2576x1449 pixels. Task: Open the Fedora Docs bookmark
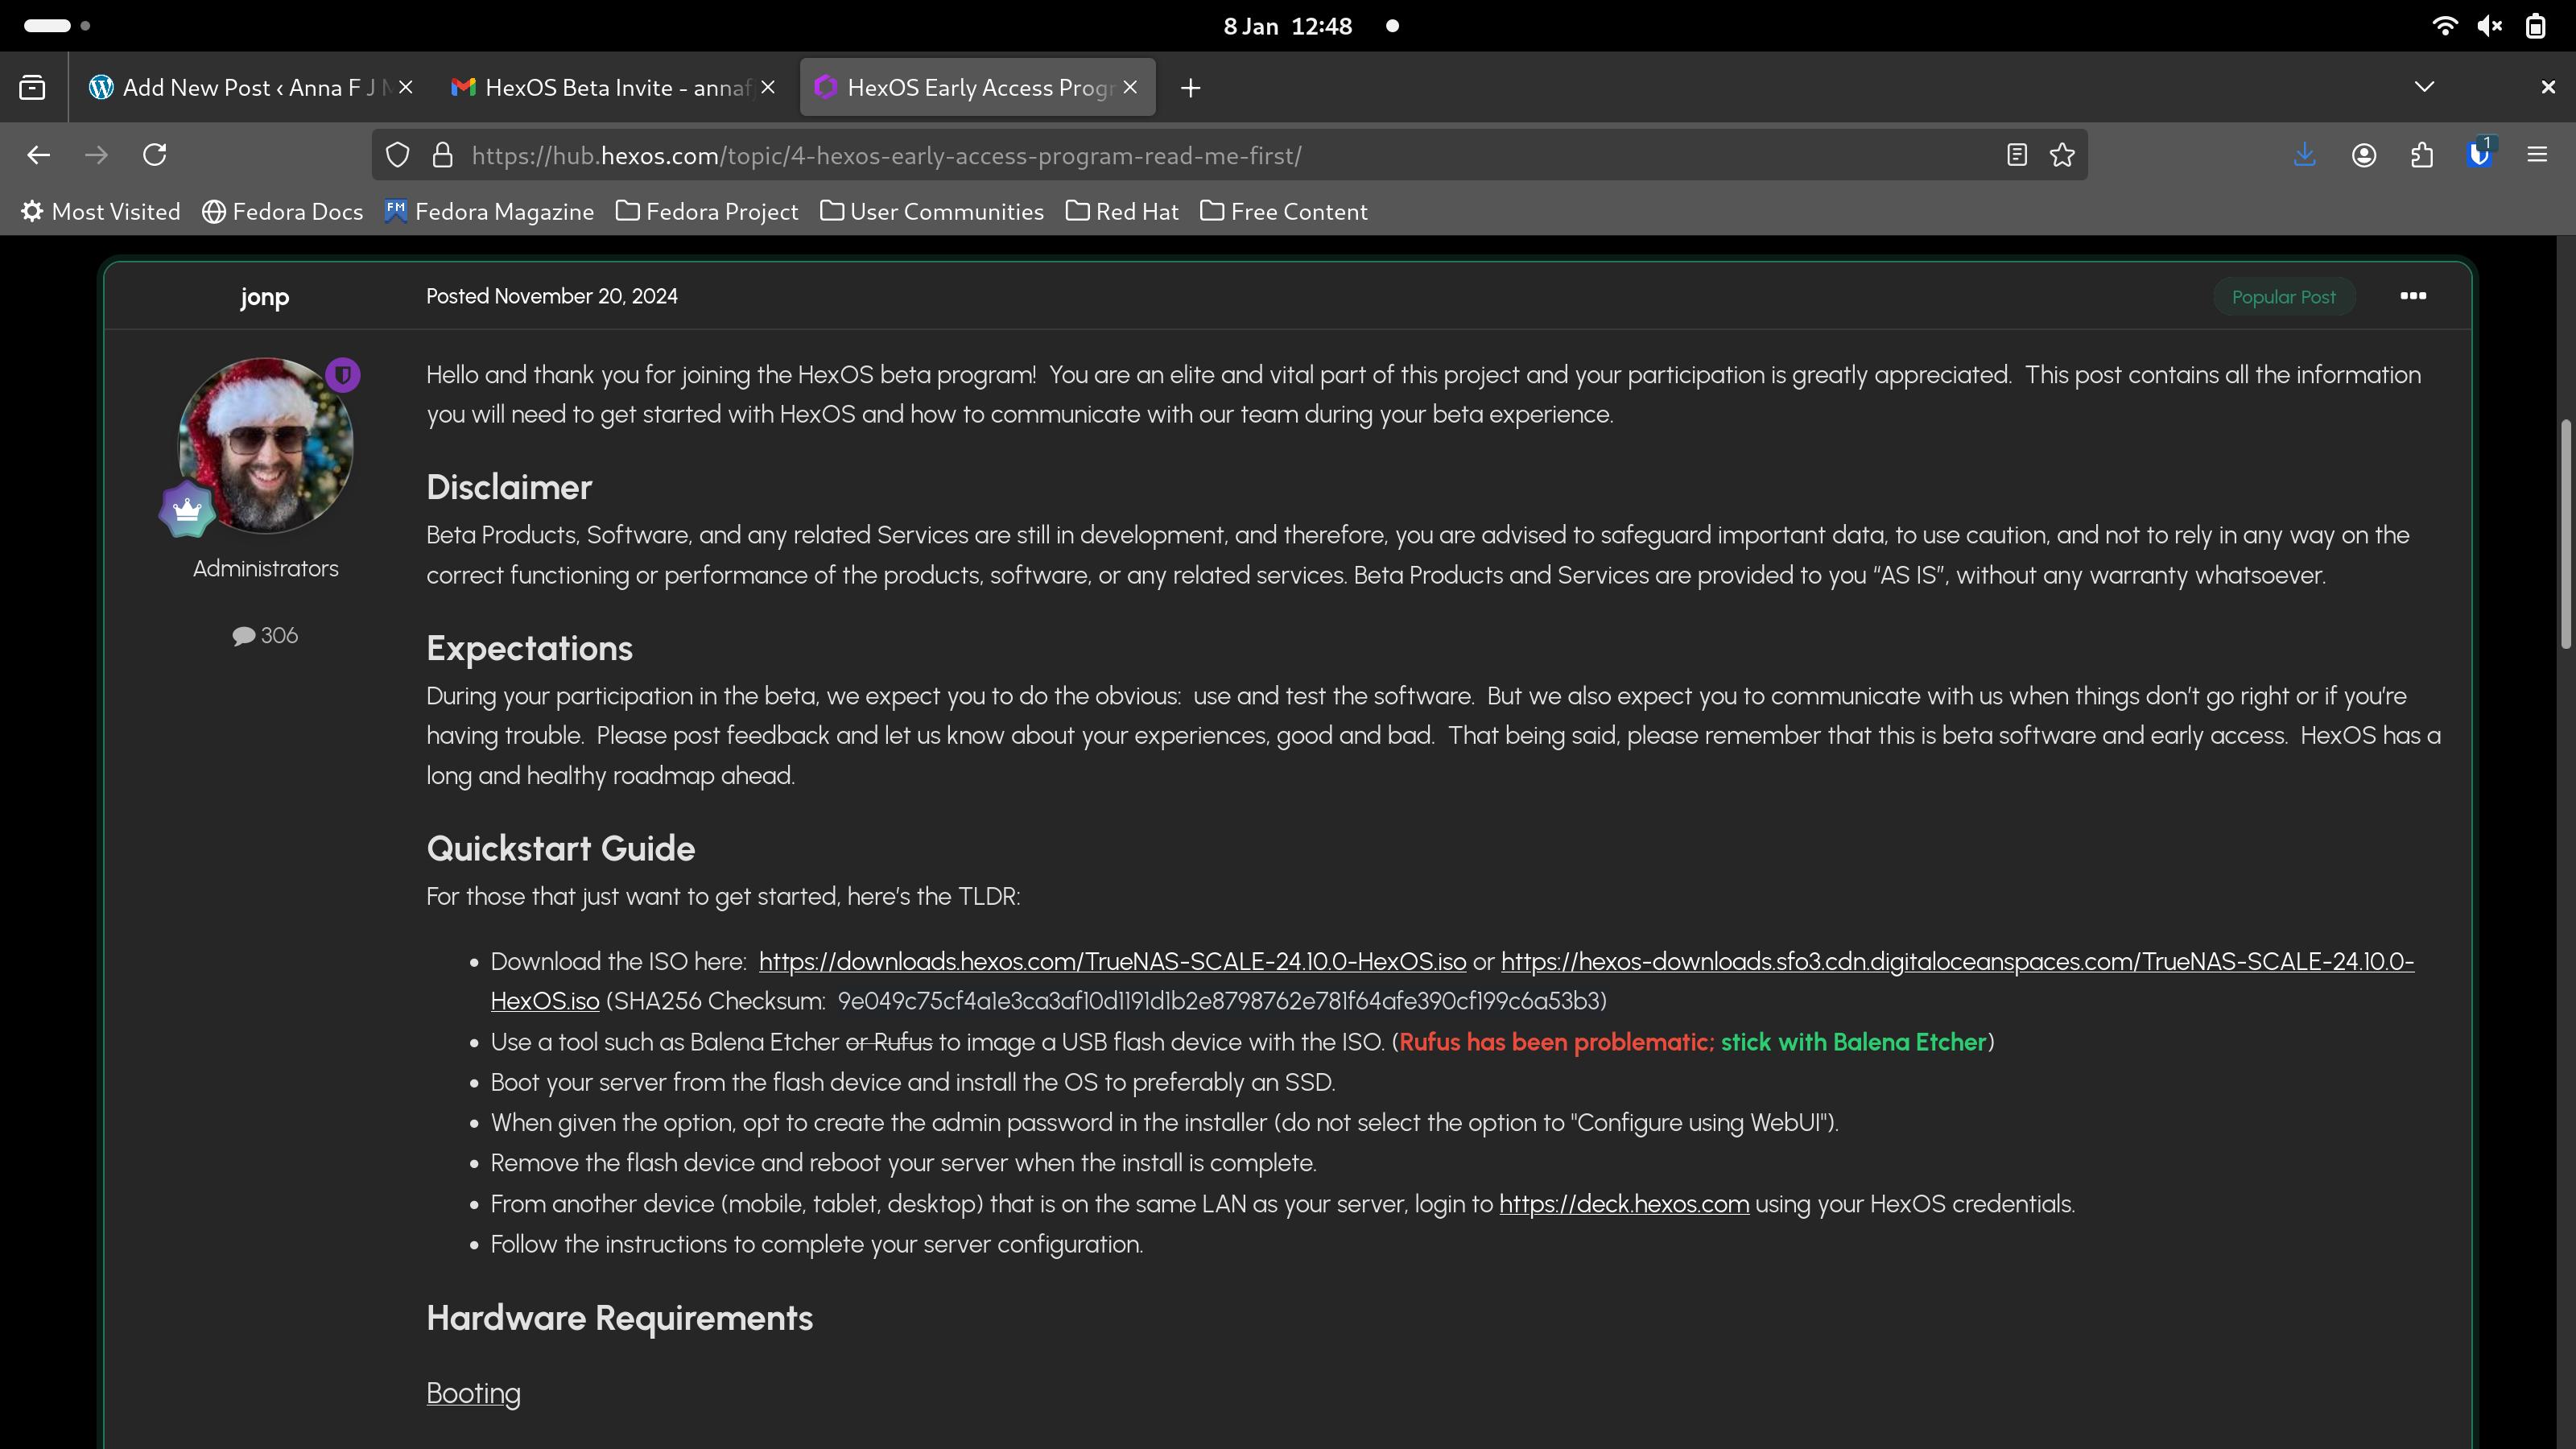pyautogui.click(x=282, y=212)
